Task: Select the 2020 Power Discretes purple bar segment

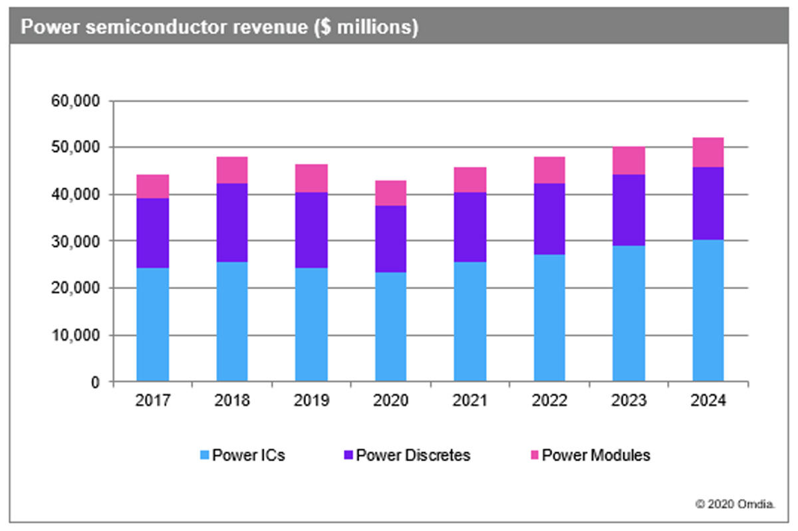Action: coord(391,239)
